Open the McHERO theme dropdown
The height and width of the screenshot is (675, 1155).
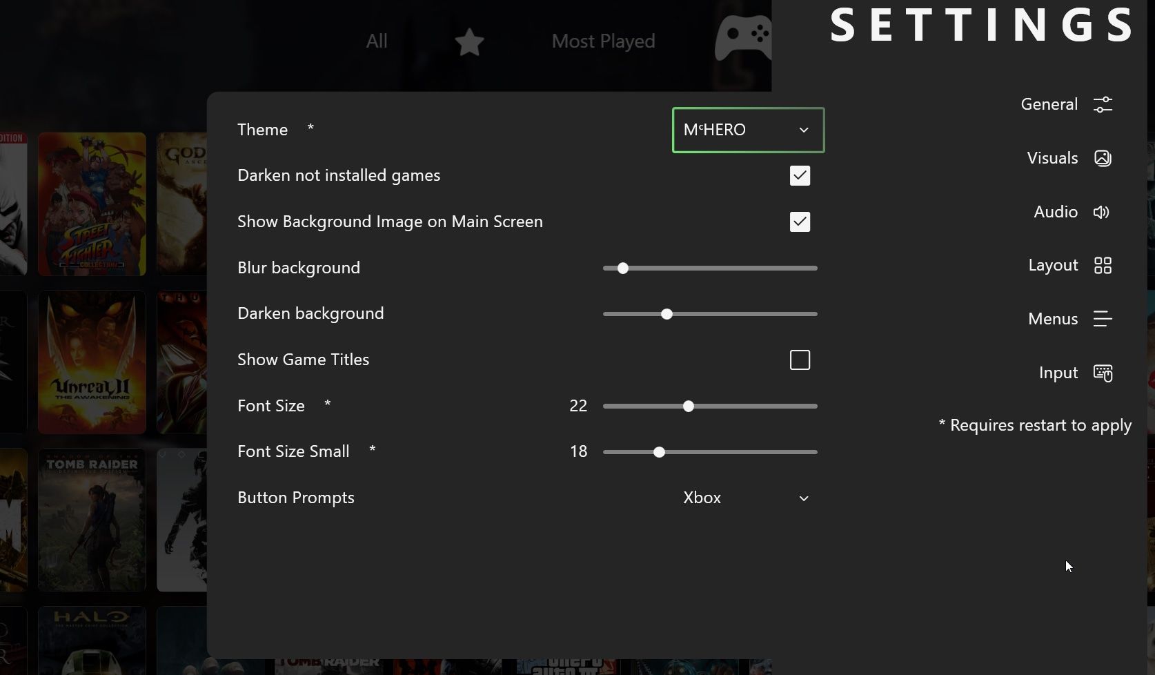coord(747,130)
